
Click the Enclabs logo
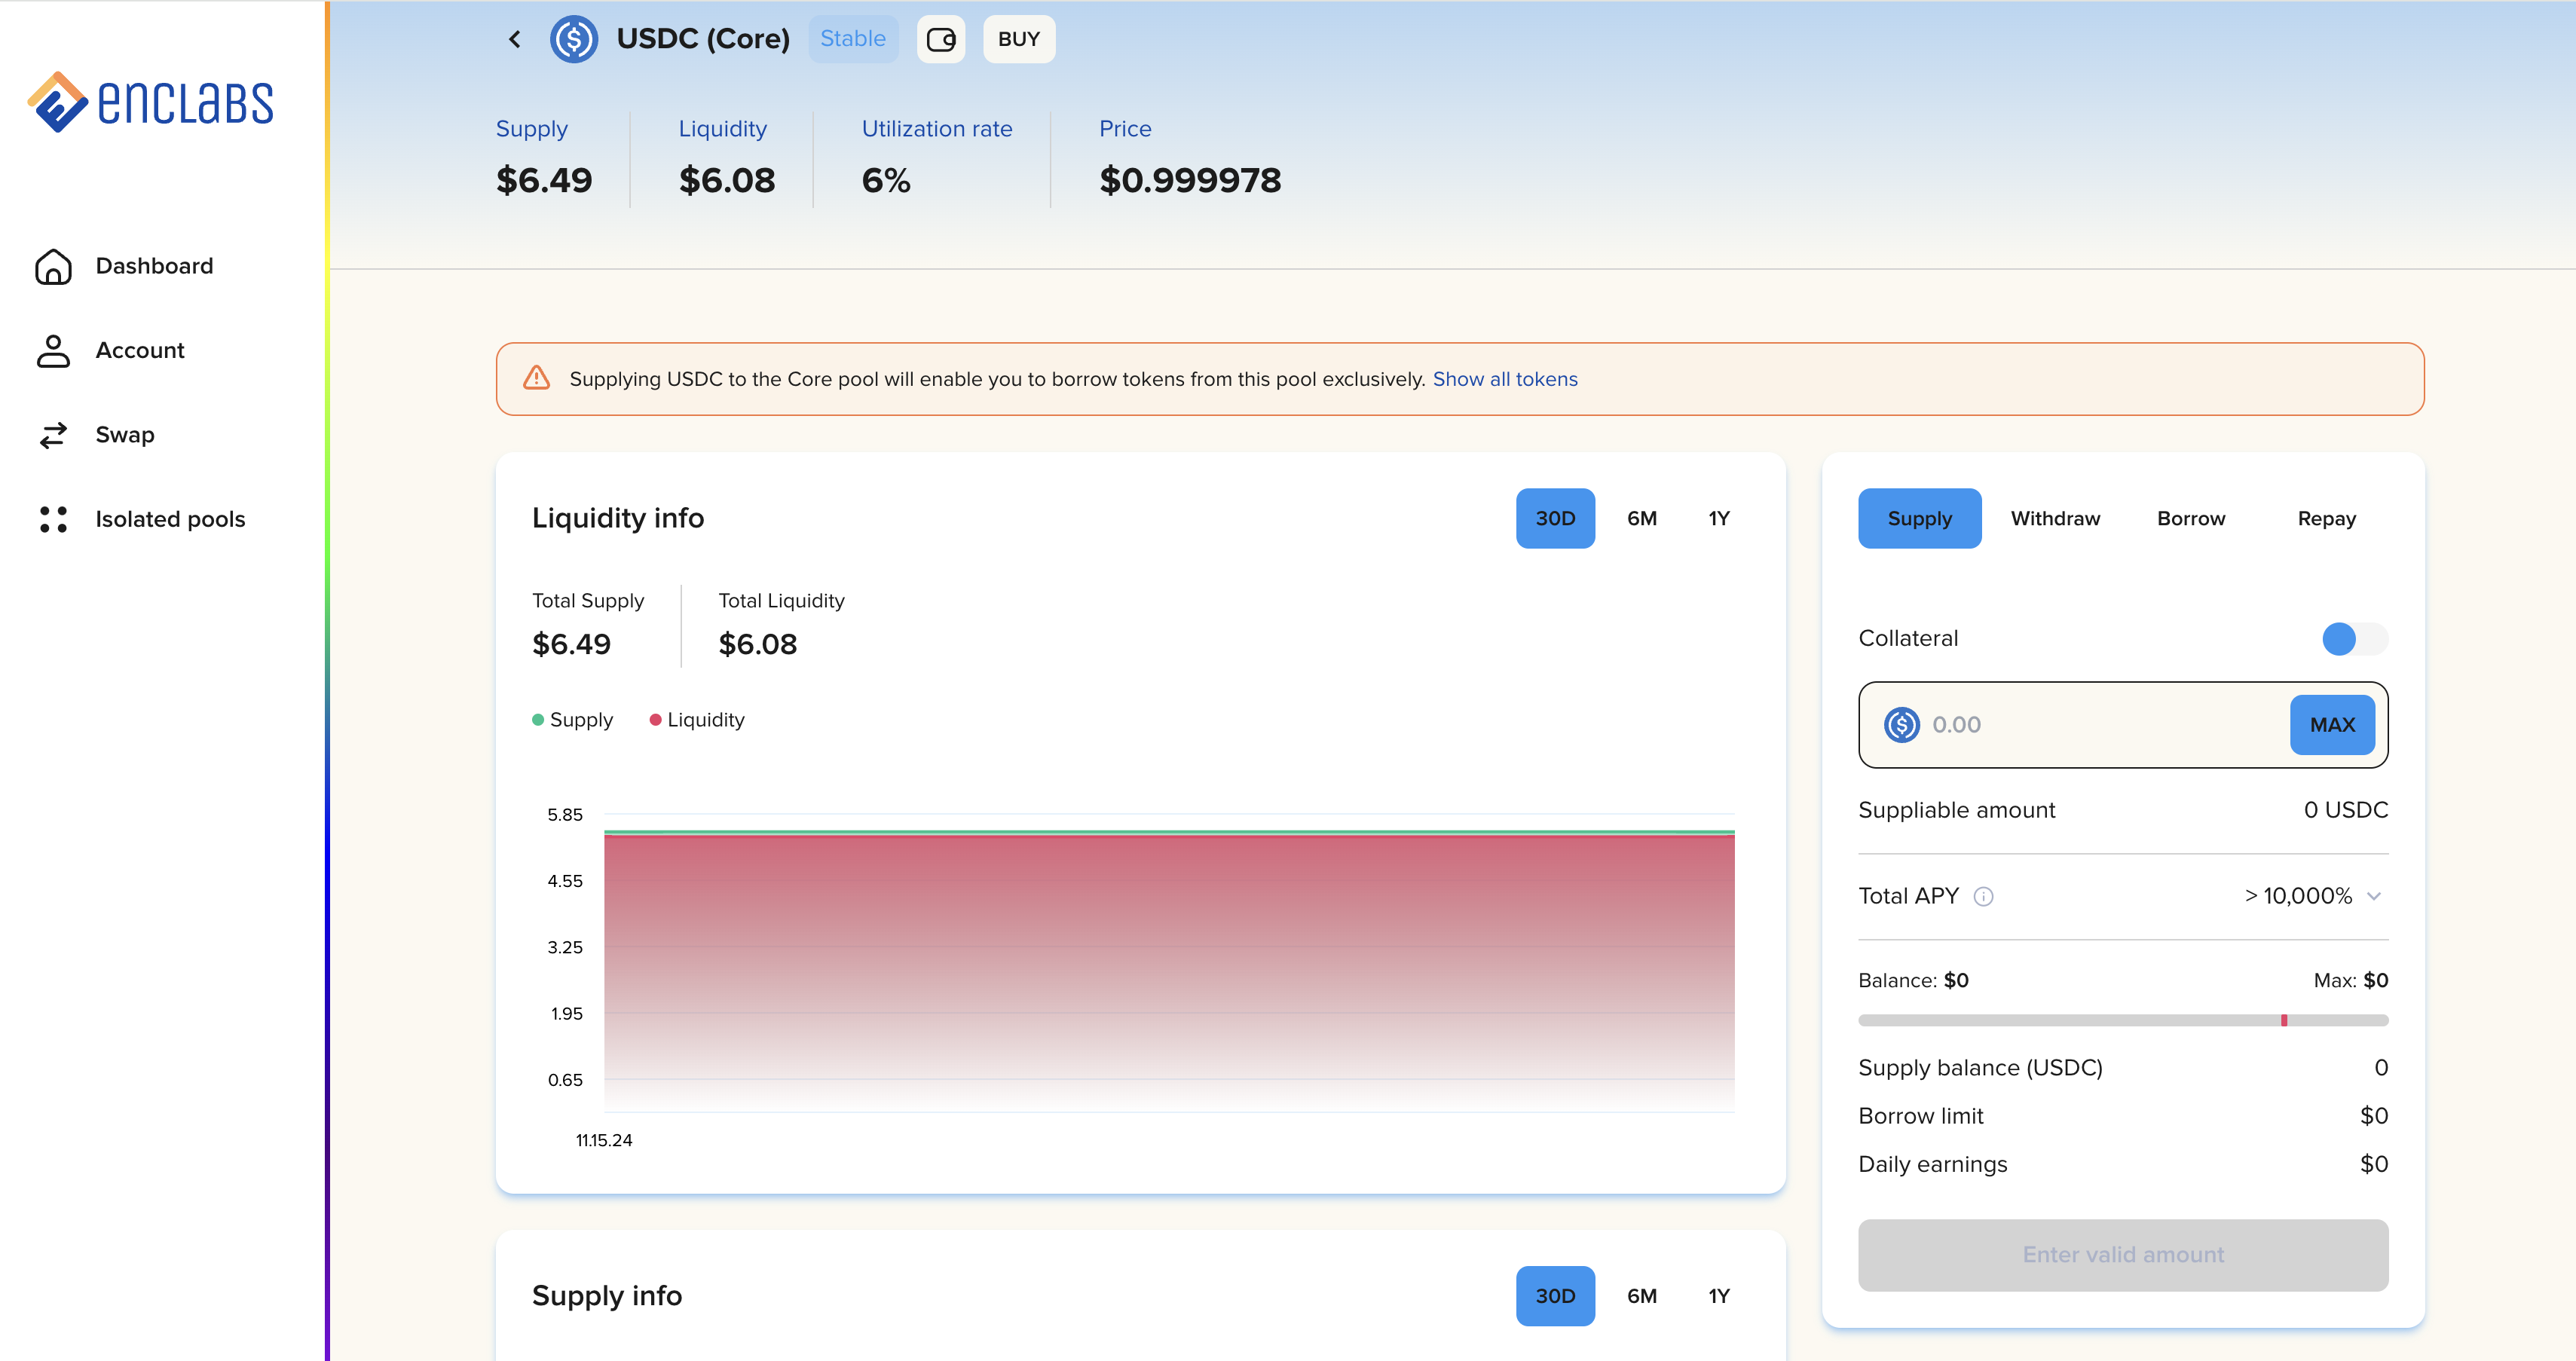[150, 102]
